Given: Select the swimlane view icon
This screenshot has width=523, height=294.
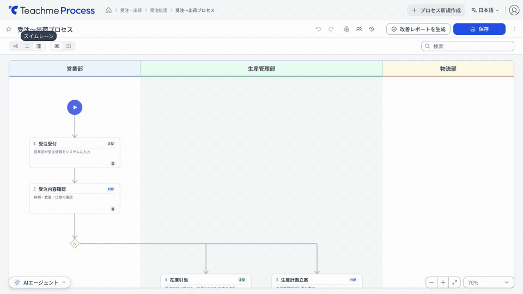Looking at the screenshot, I should click(39, 46).
